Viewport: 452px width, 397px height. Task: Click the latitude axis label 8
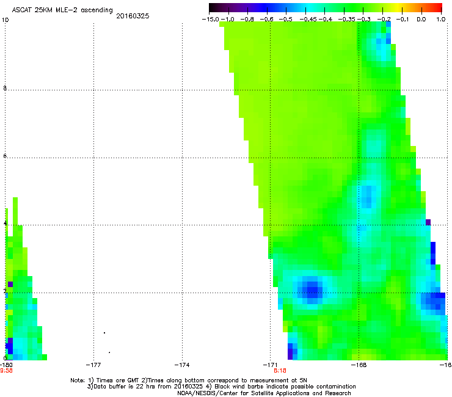point(5,88)
